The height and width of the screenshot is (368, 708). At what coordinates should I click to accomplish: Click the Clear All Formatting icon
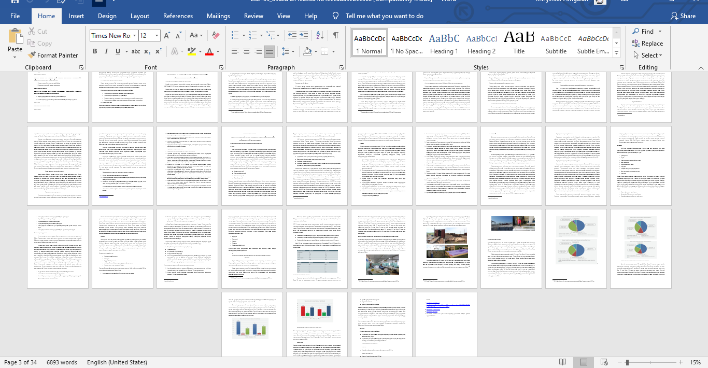click(x=216, y=35)
